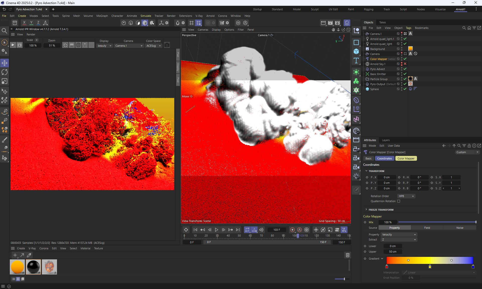
Task: Click the Arnold IPR snapshot camera icon
Action: click(167, 45)
